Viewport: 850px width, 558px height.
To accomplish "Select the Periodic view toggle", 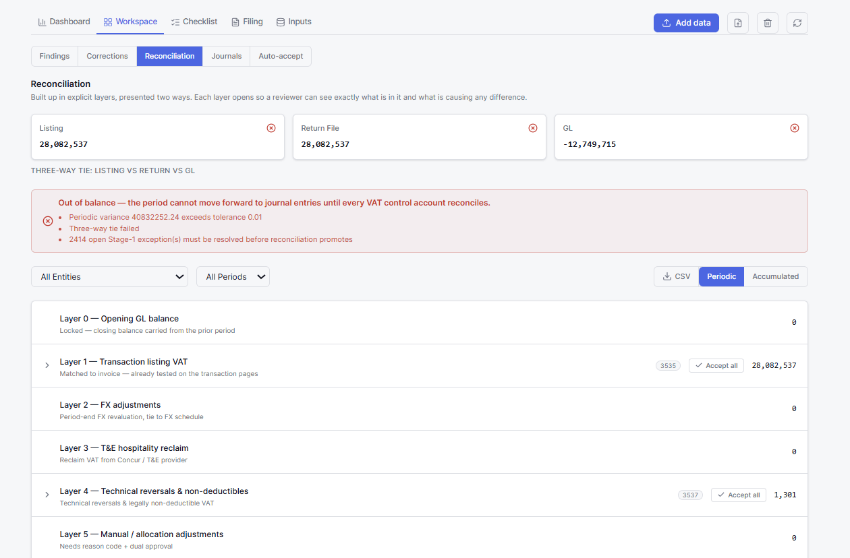I will 721,276.
